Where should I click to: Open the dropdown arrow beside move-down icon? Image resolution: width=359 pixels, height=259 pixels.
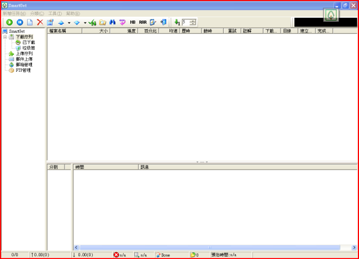click(85, 23)
